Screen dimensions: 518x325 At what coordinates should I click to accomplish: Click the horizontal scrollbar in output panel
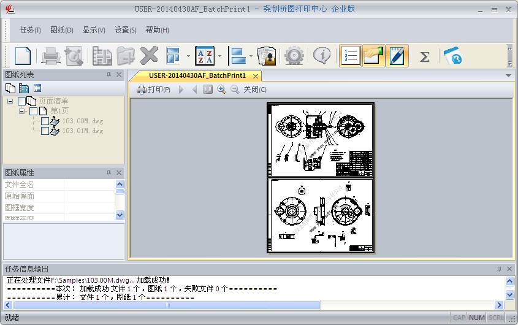click(x=166, y=305)
